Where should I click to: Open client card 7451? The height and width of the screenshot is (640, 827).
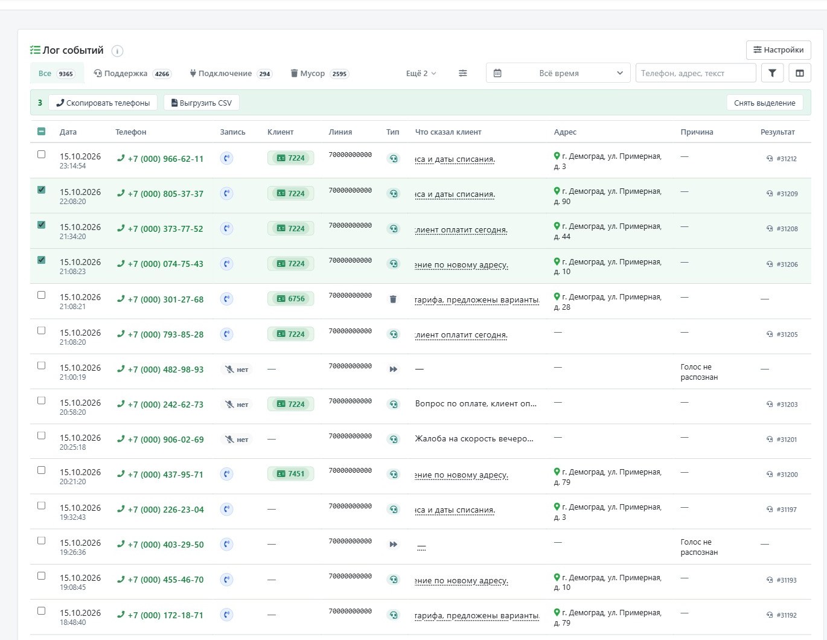click(290, 474)
